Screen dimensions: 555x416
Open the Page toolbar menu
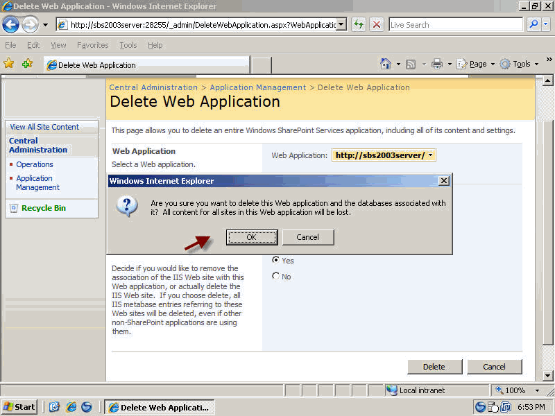coord(476,64)
